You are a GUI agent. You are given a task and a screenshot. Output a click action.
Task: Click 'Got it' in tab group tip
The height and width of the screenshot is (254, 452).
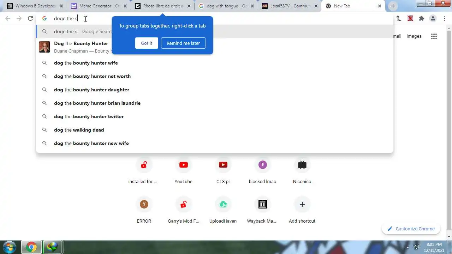pos(147,43)
